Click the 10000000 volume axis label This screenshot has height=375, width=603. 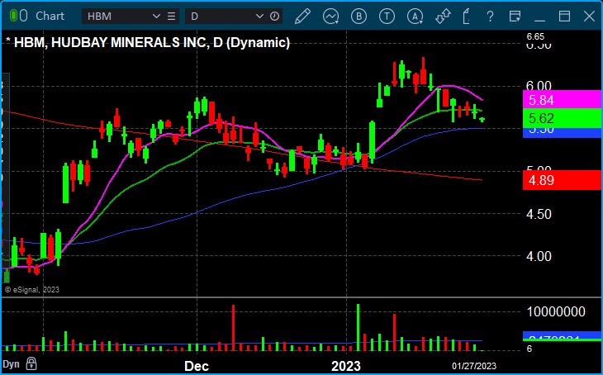[x=556, y=311]
